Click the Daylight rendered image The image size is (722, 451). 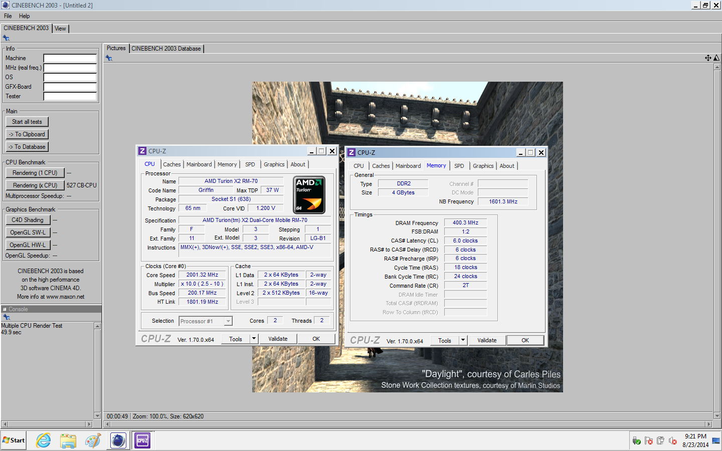pos(407,237)
